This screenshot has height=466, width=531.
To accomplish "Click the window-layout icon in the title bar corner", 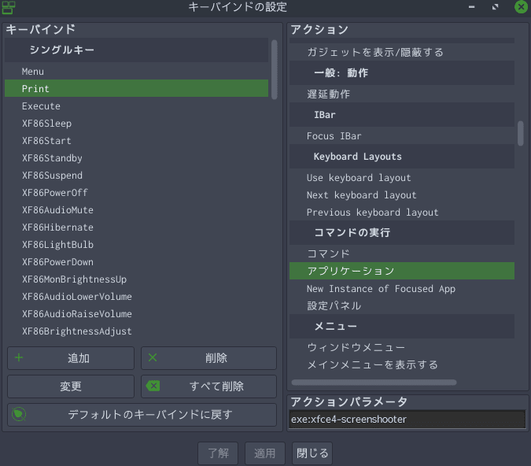I will pyautogui.click(x=9, y=7).
